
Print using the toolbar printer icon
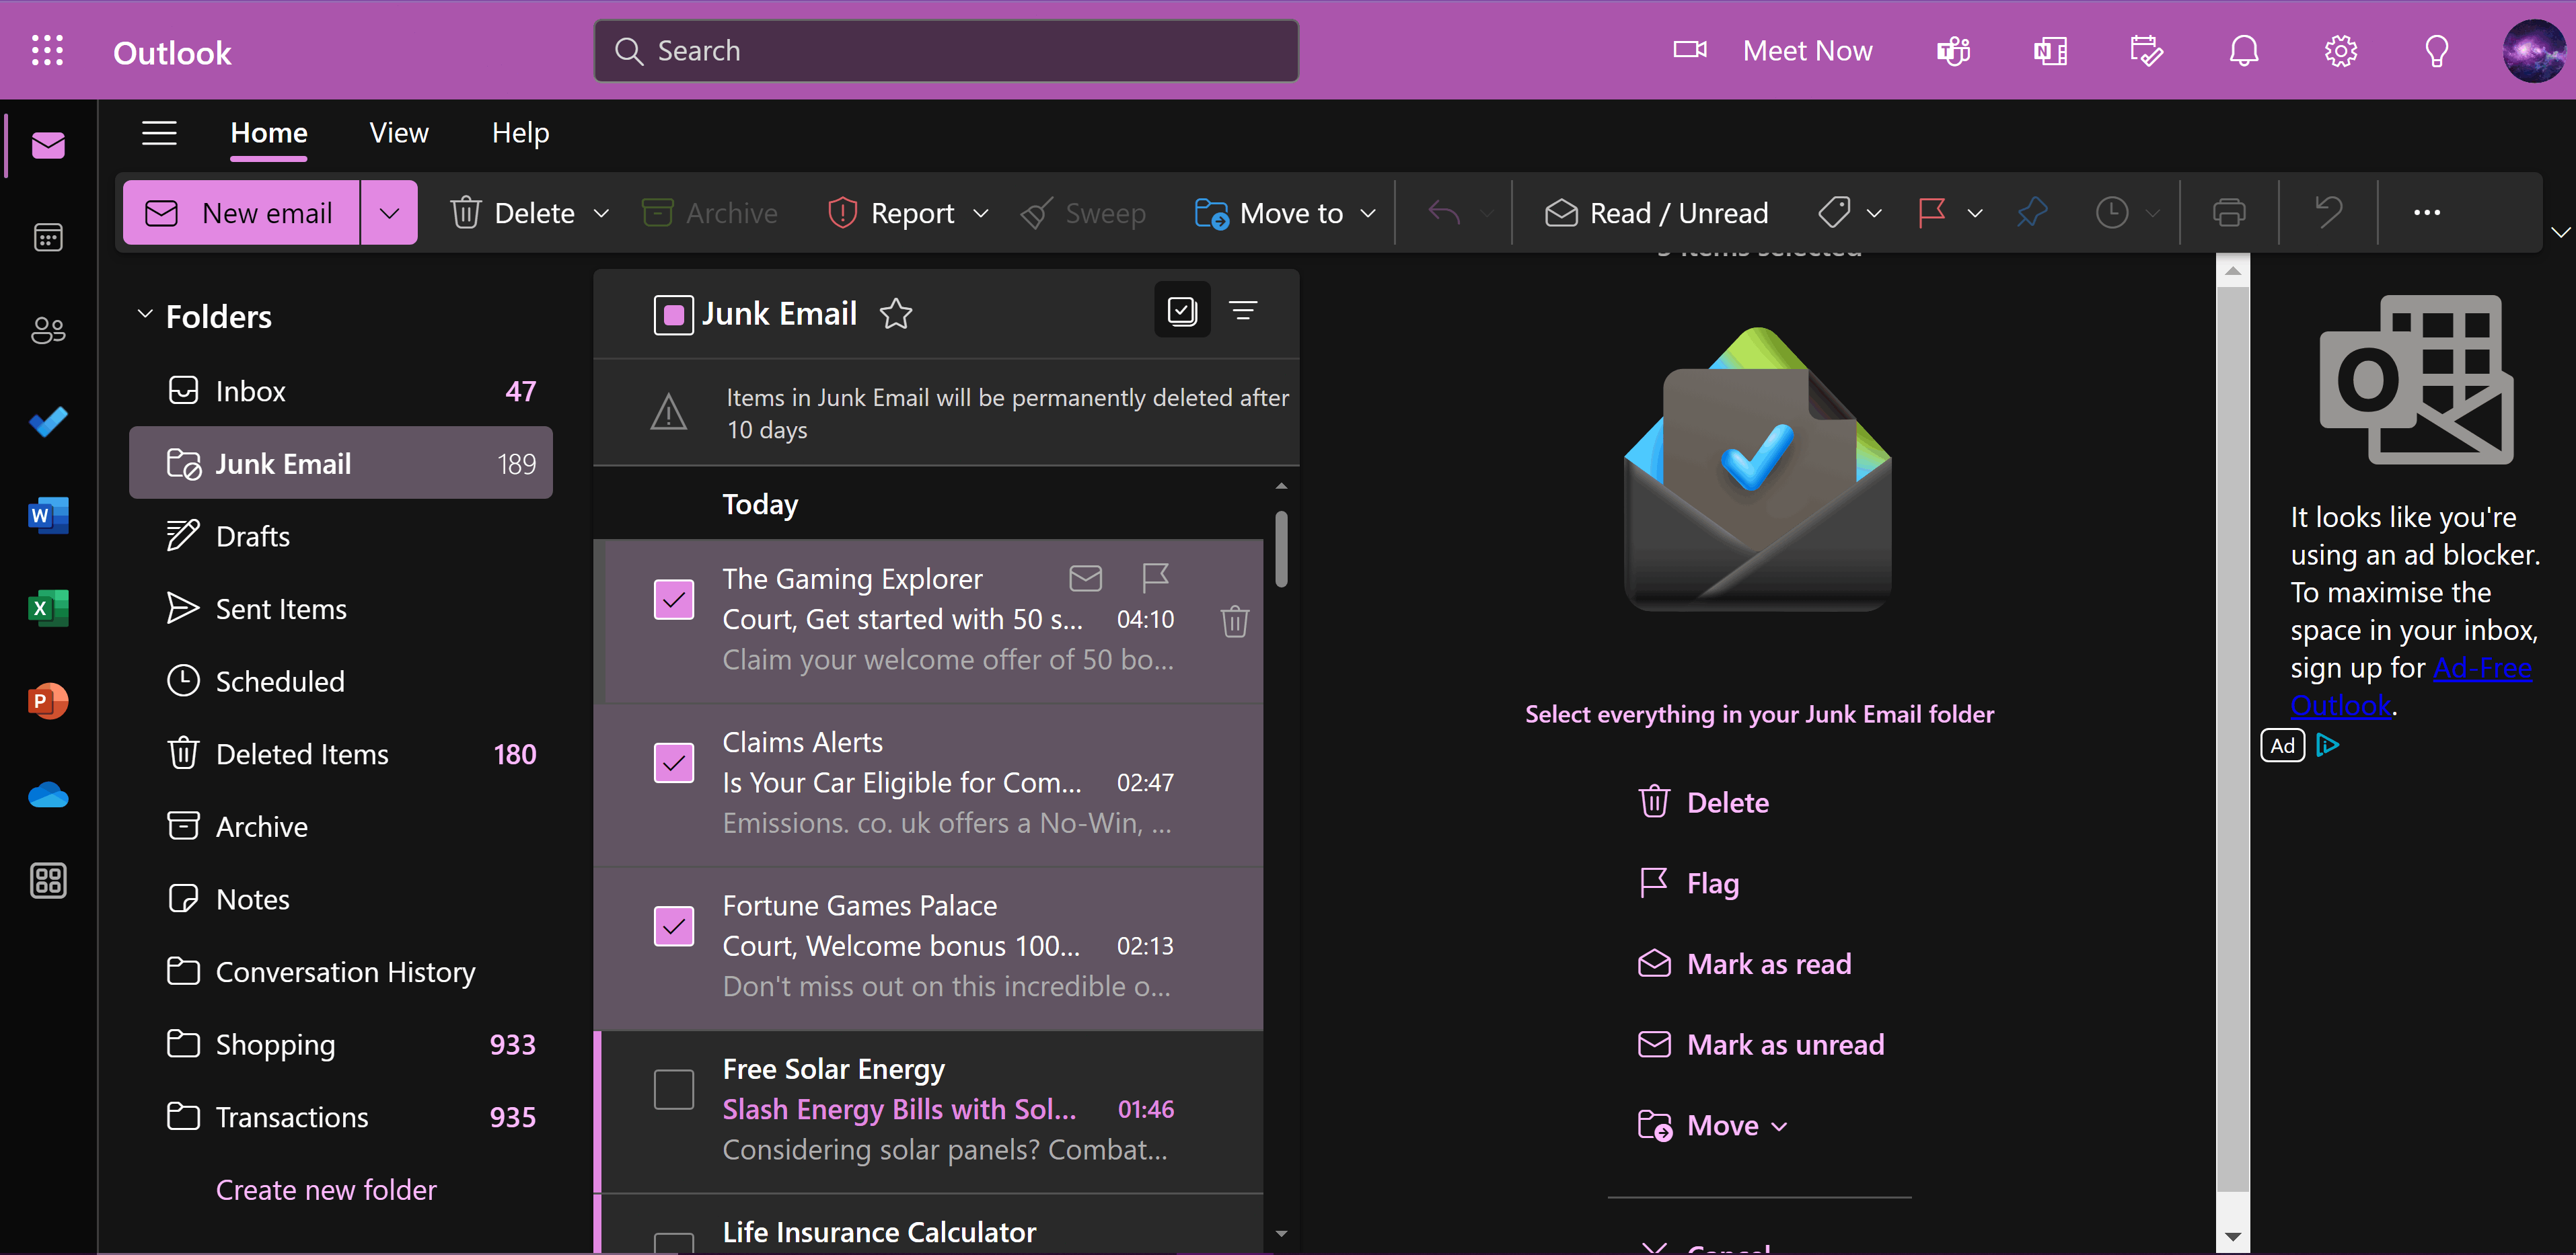point(2228,213)
